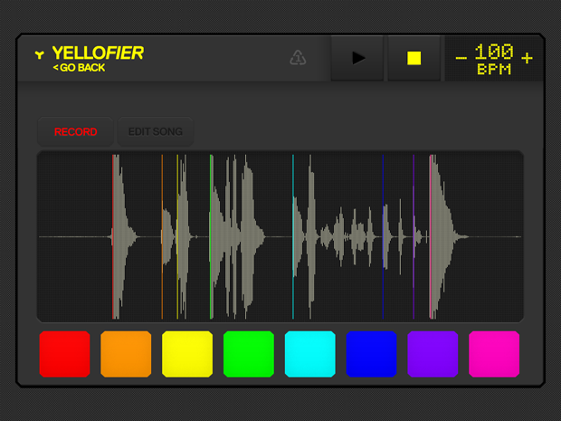The image size is (561, 421).
Task: Select the cyan waveform slice marker
Action: (293, 236)
